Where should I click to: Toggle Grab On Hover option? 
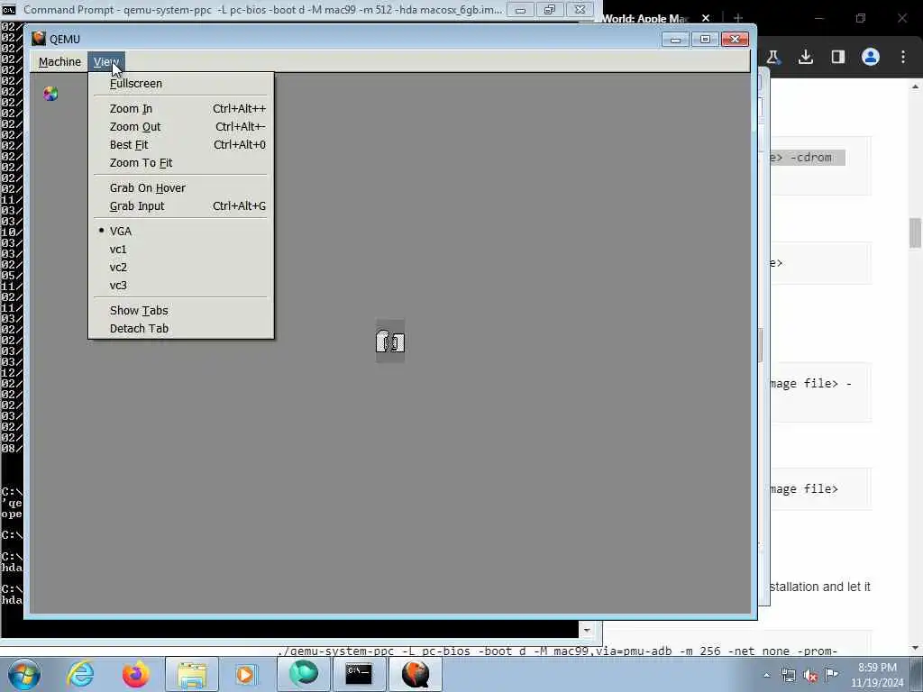coord(180,188)
